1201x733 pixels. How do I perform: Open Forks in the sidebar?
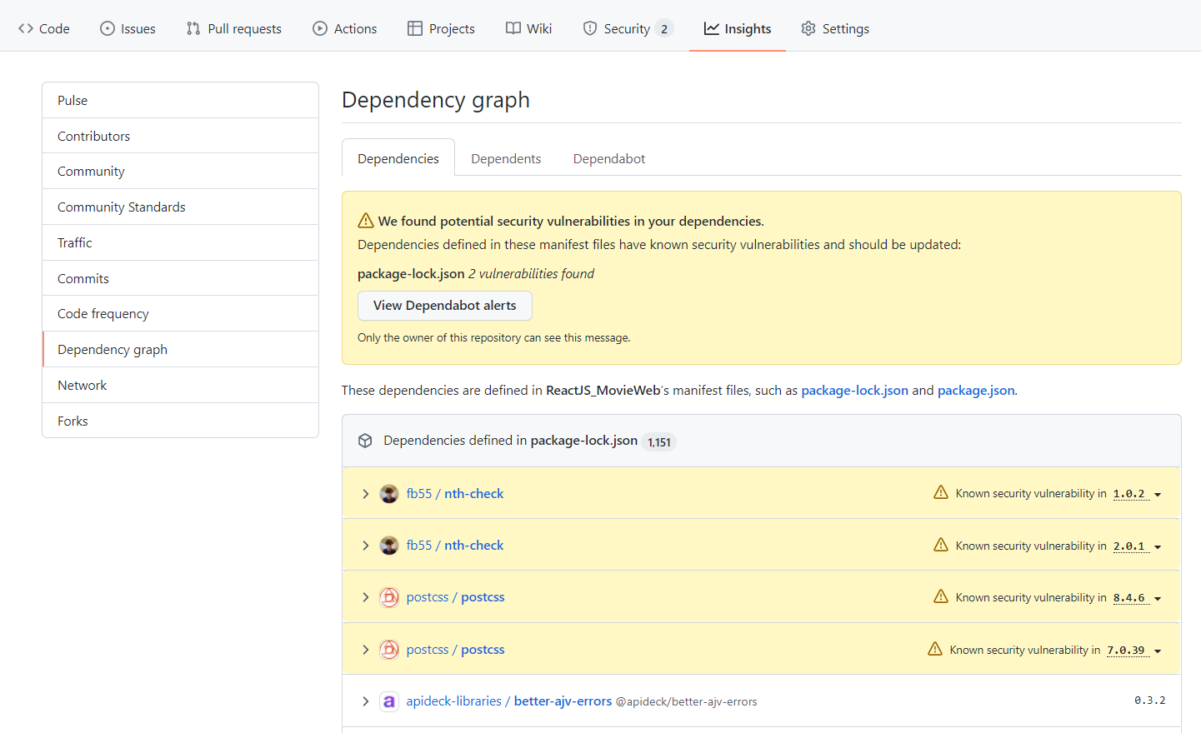(x=180, y=421)
